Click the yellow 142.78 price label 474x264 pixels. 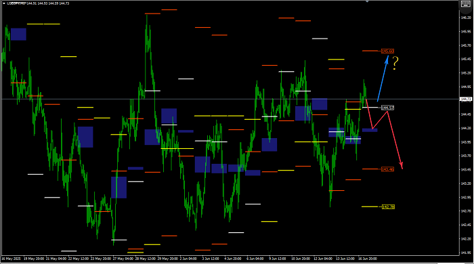tap(388, 207)
